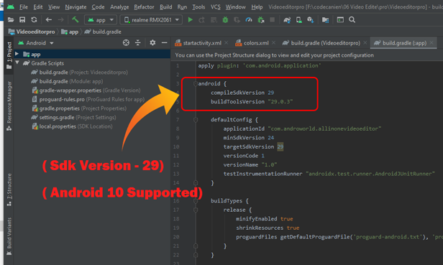
Task: Click the Save All toolbar icon
Action: [x=22, y=20]
